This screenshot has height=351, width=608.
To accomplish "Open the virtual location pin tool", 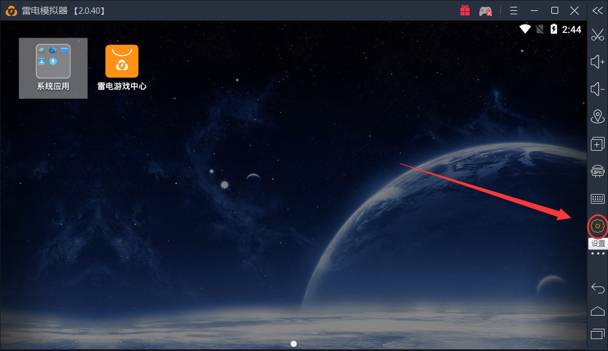I will pyautogui.click(x=598, y=116).
